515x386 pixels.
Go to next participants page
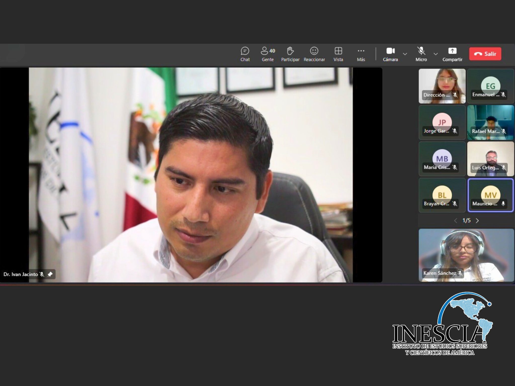(x=477, y=221)
